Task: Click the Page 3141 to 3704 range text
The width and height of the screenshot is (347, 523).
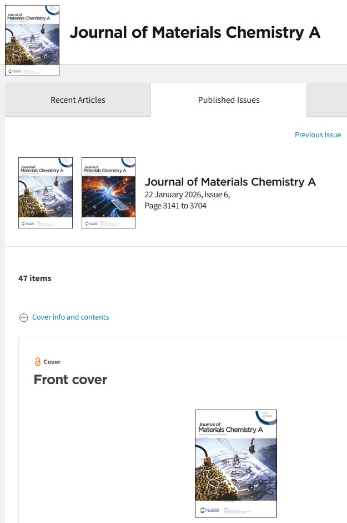Action: click(175, 206)
